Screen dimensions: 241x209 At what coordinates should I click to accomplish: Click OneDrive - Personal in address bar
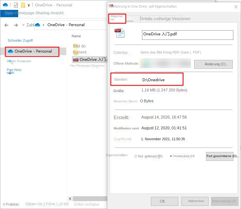tap(66, 25)
